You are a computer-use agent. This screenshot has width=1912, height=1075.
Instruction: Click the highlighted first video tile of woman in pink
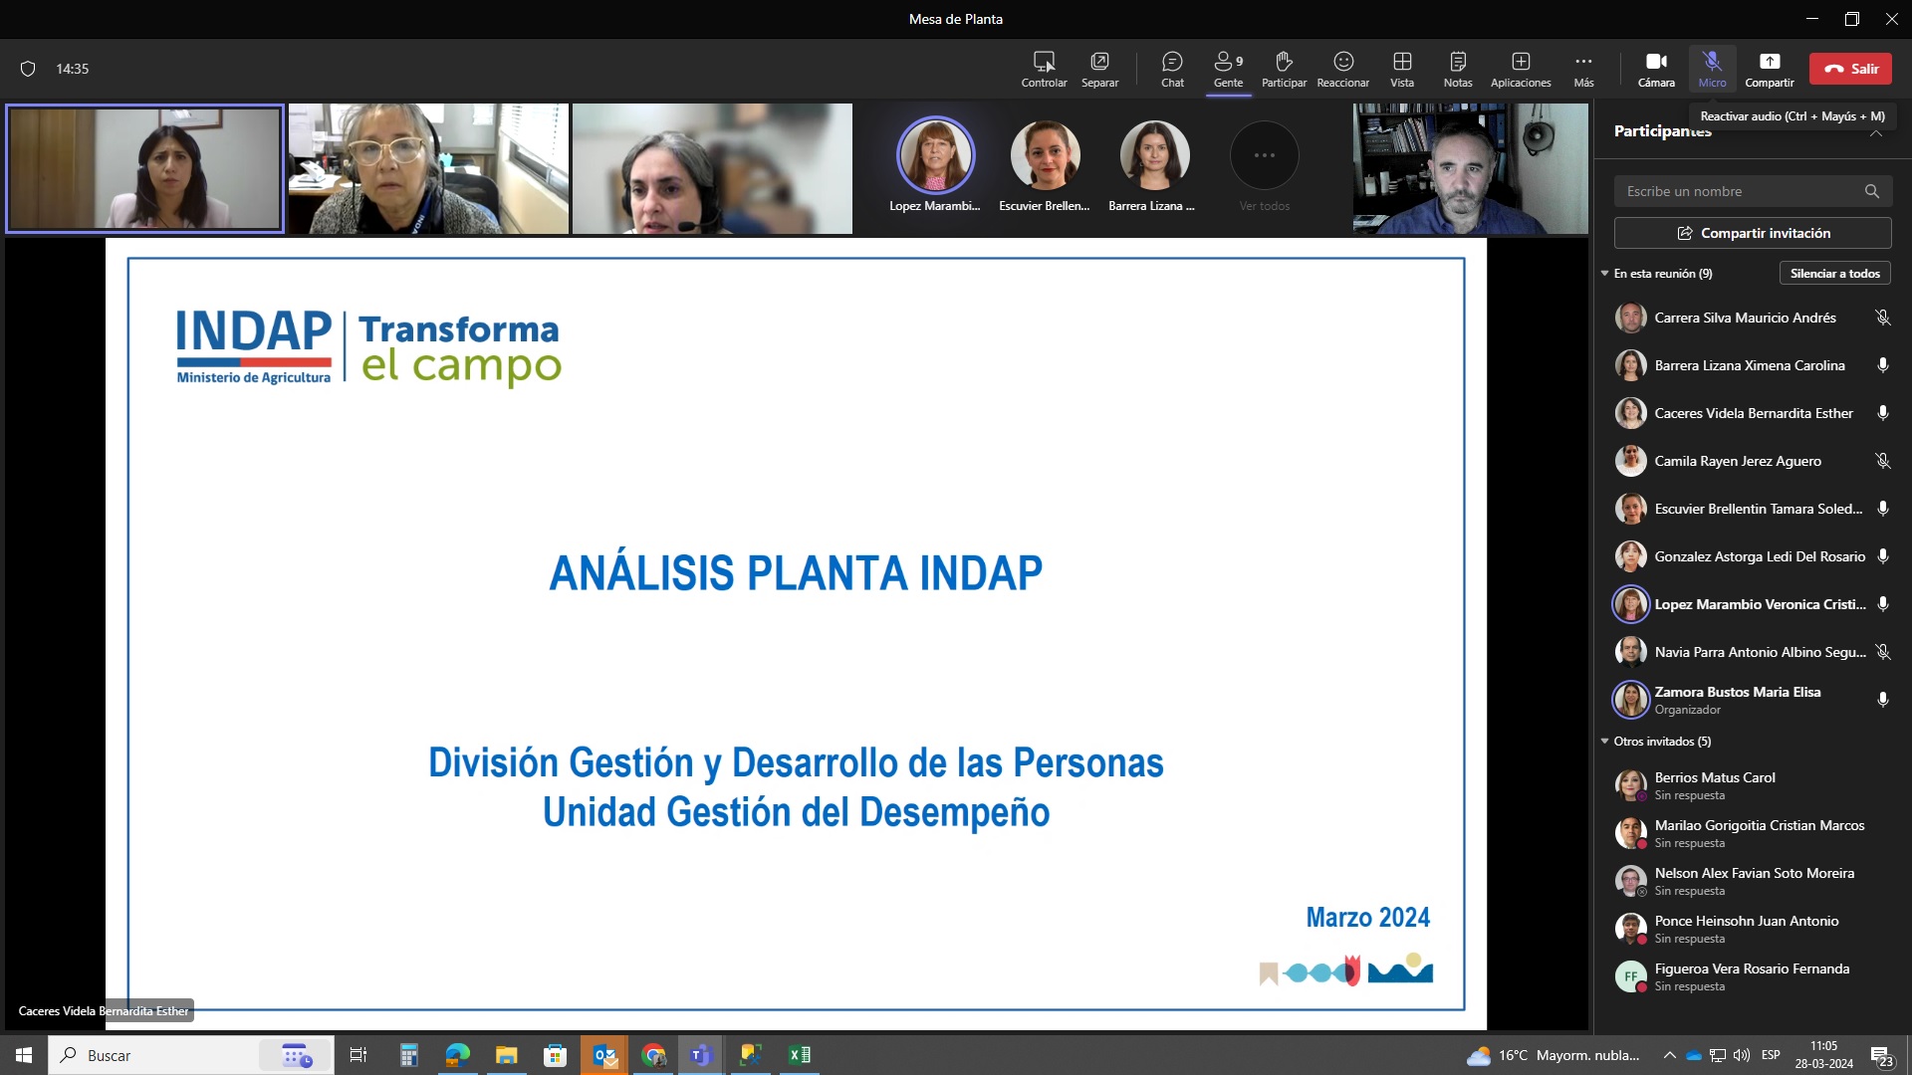(144, 168)
